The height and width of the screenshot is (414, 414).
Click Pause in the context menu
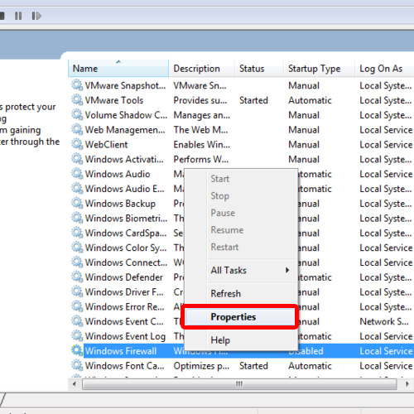tap(239, 213)
